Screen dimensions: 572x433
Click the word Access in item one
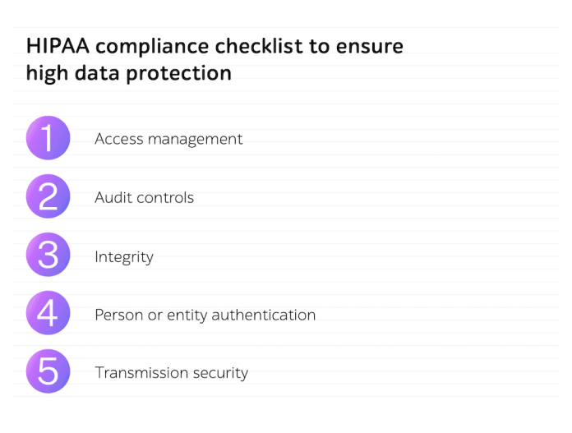tap(119, 139)
